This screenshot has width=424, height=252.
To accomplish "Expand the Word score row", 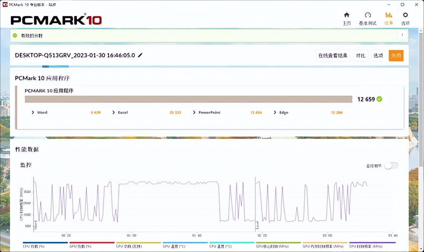I will coord(33,112).
